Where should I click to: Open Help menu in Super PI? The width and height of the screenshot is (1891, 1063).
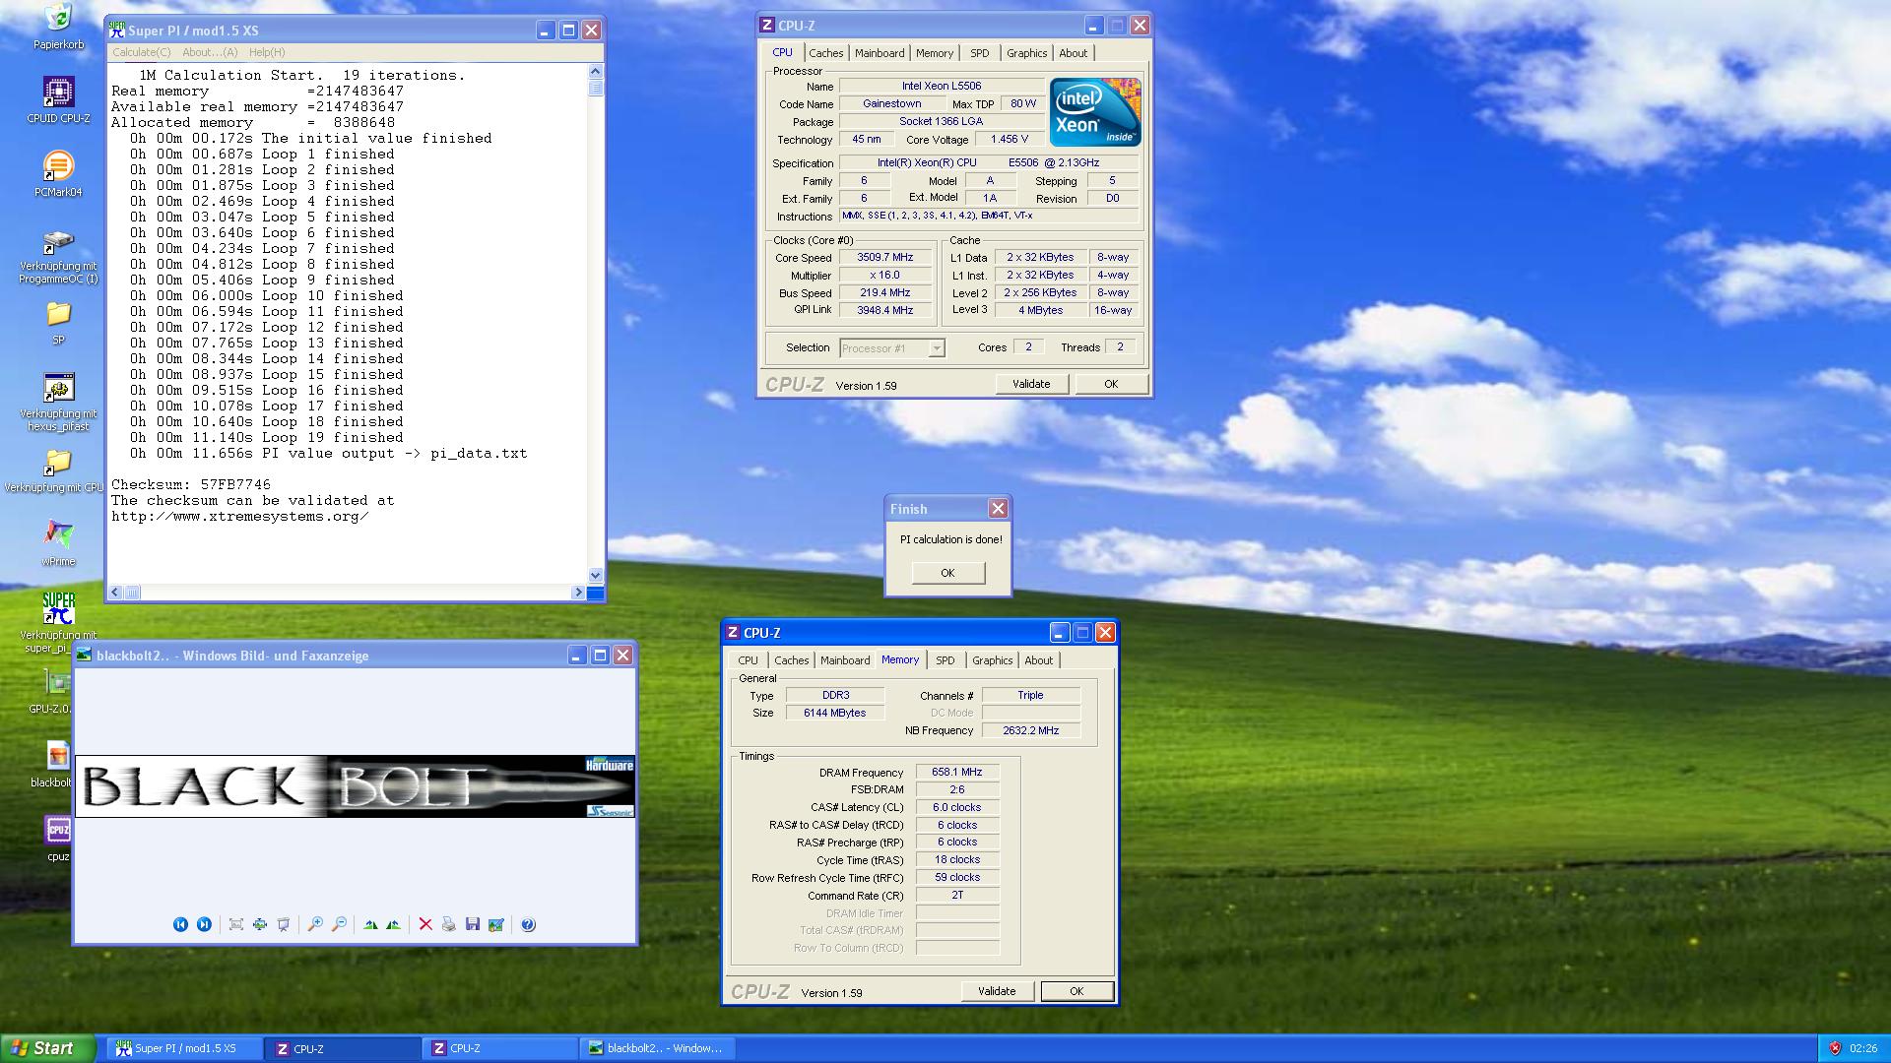coord(267,52)
